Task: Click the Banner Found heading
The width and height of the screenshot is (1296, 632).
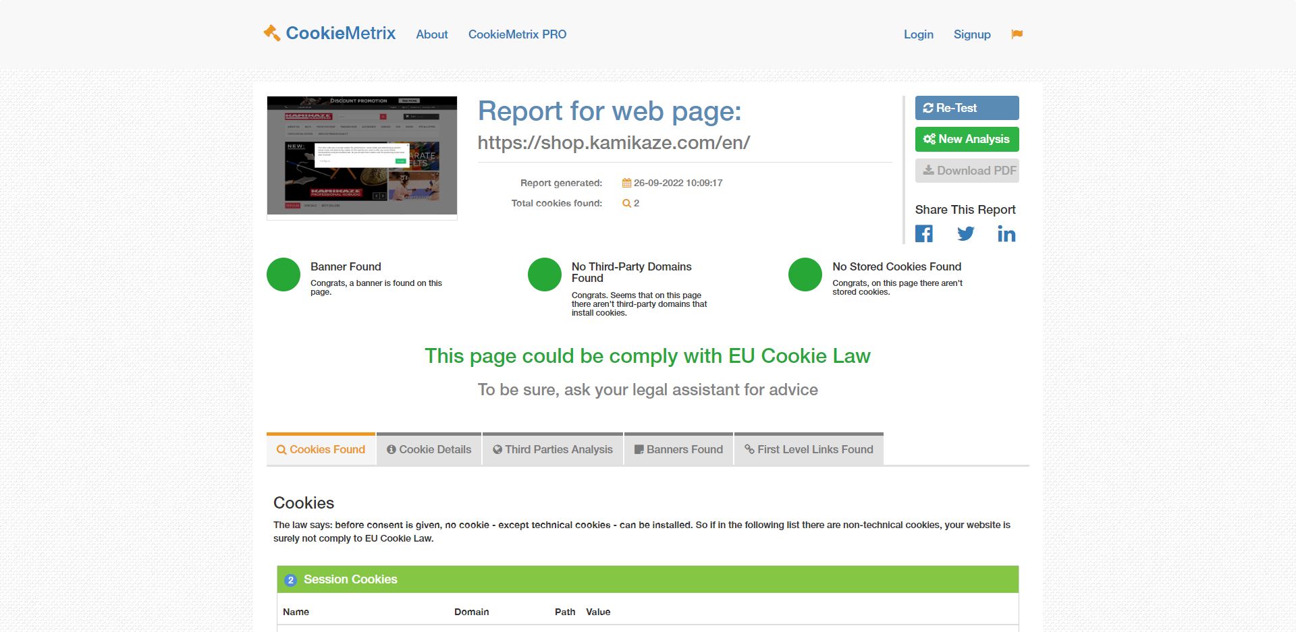Action: [346, 266]
